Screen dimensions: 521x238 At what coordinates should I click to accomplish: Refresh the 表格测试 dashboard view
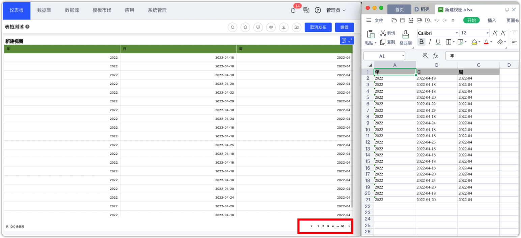pyautogui.click(x=232, y=27)
